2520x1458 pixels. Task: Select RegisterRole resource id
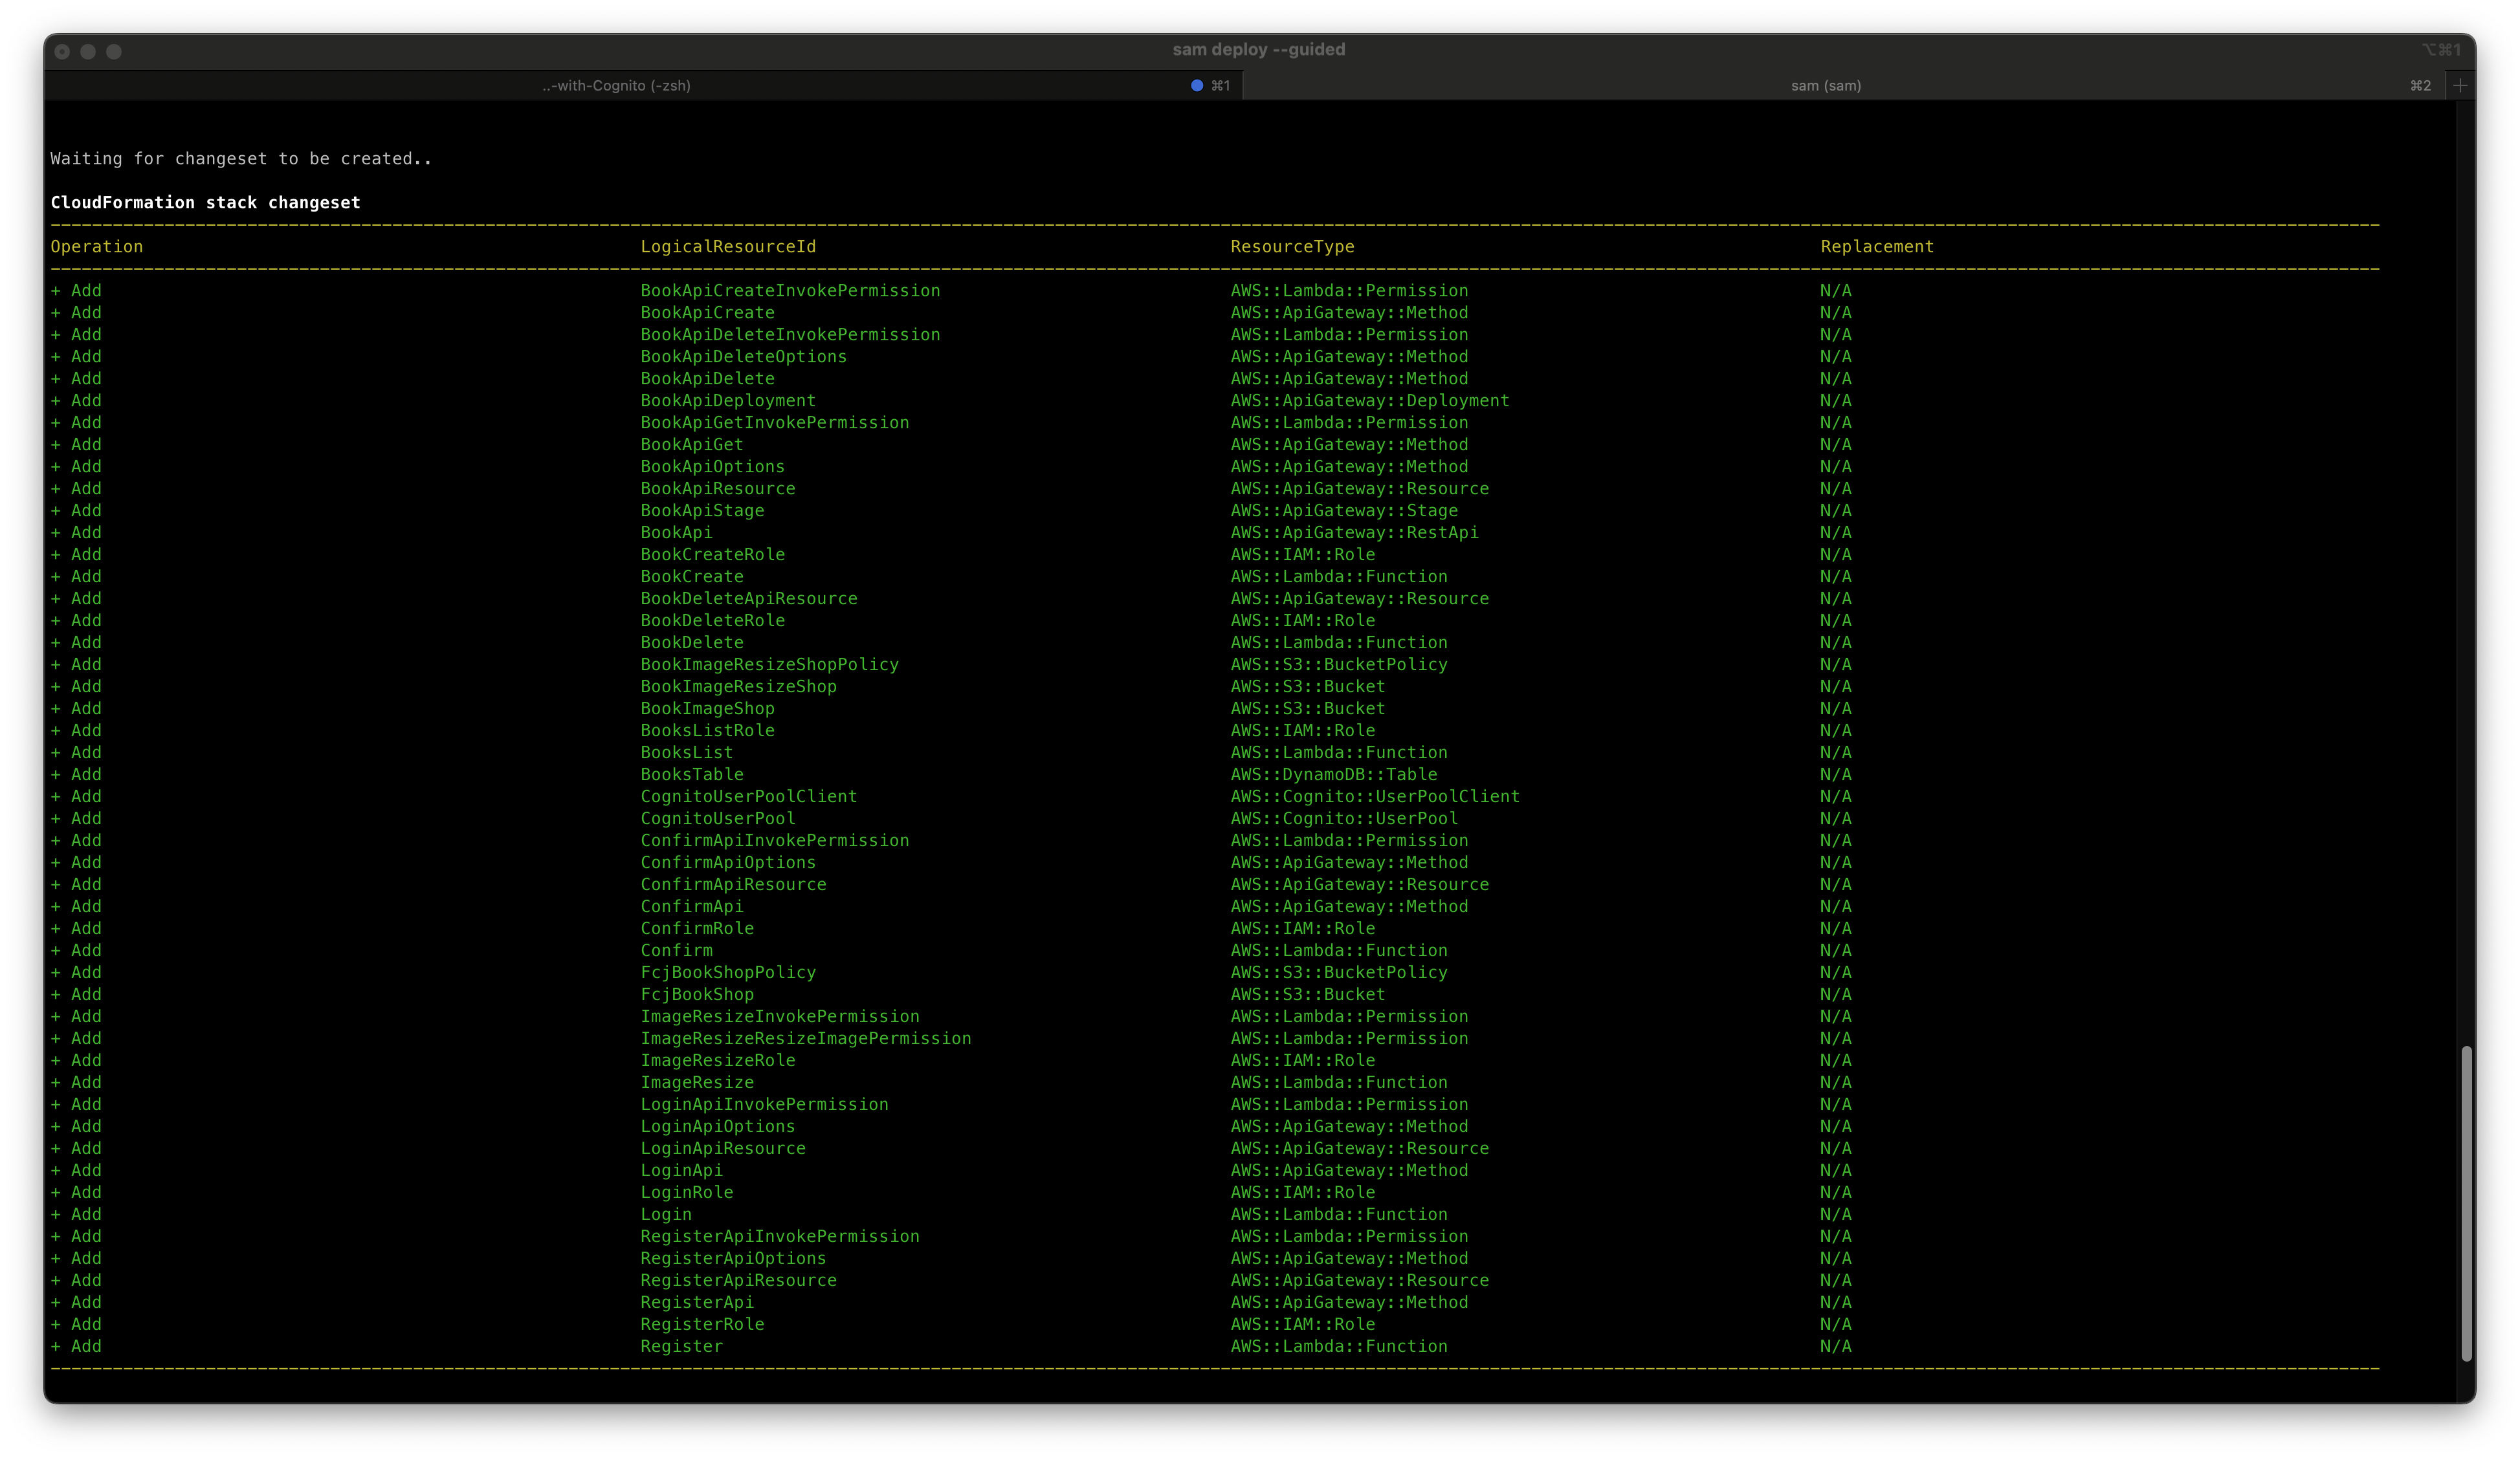point(702,1324)
